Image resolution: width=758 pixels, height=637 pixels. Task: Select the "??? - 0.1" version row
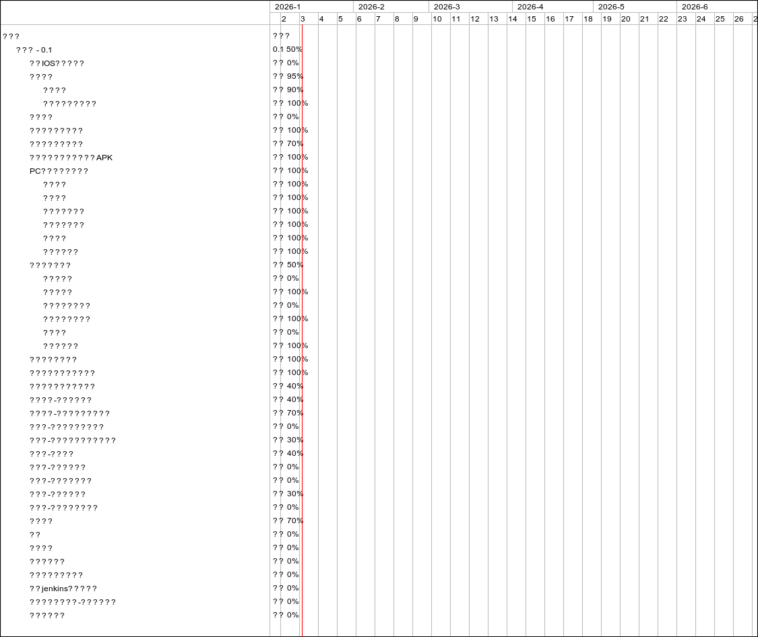[34, 50]
